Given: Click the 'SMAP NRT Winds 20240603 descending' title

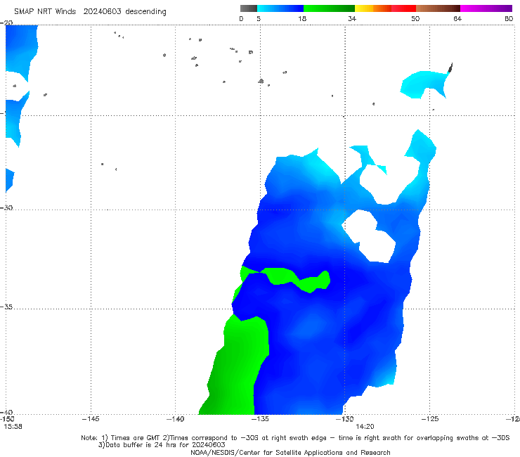Looking at the screenshot, I should pos(90,11).
